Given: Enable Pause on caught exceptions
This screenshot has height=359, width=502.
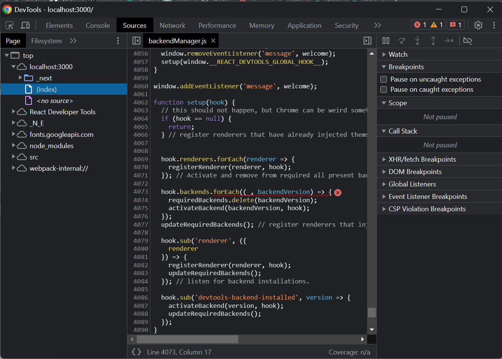Looking at the screenshot, I should click(x=384, y=89).
